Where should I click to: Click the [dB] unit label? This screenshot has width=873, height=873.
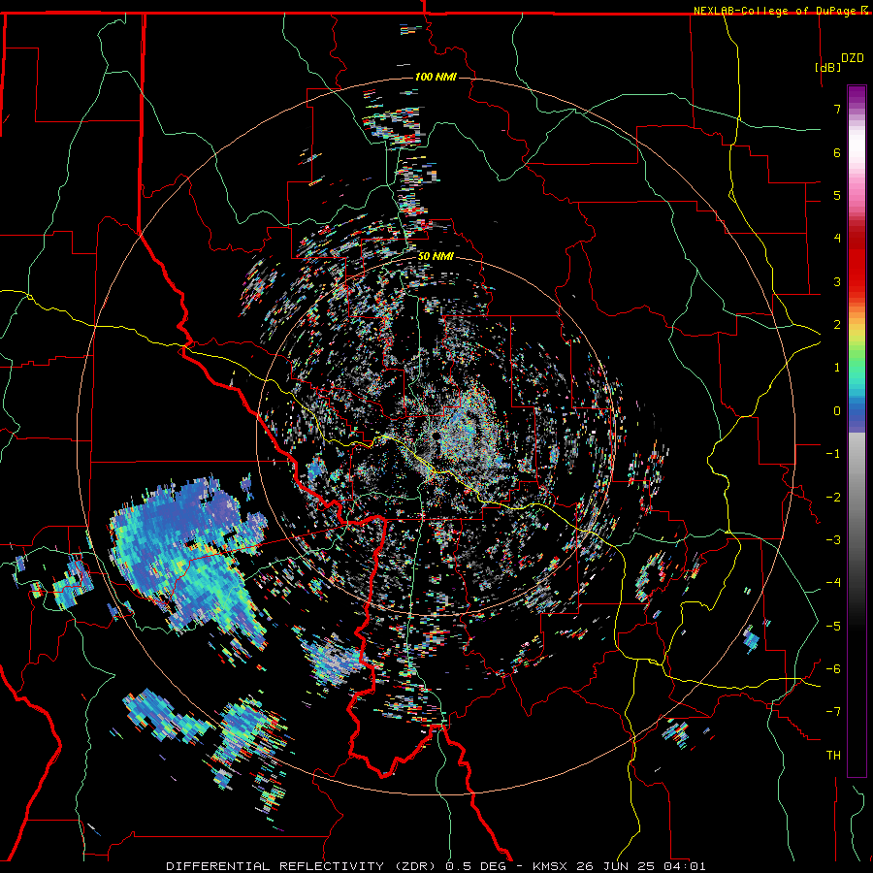[x=828, y=67]
